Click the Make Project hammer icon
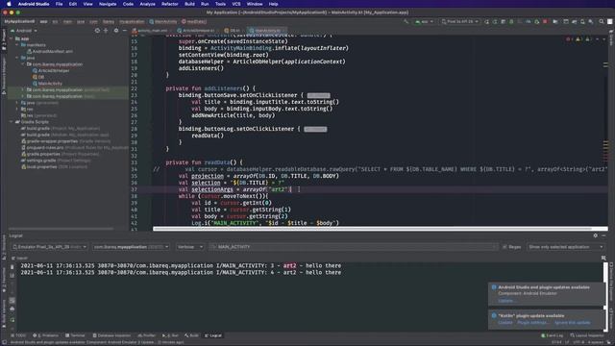Image resolution: width=615 pixels, height=346 pixels. (406, 21)
